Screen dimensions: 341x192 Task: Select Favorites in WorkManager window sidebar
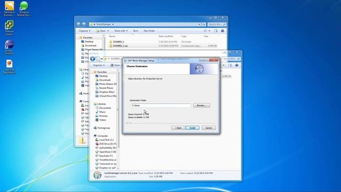86,37
